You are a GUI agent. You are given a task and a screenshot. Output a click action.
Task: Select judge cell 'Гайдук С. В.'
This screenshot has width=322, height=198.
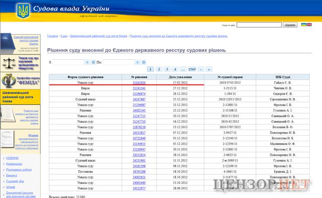click(283, 83)
